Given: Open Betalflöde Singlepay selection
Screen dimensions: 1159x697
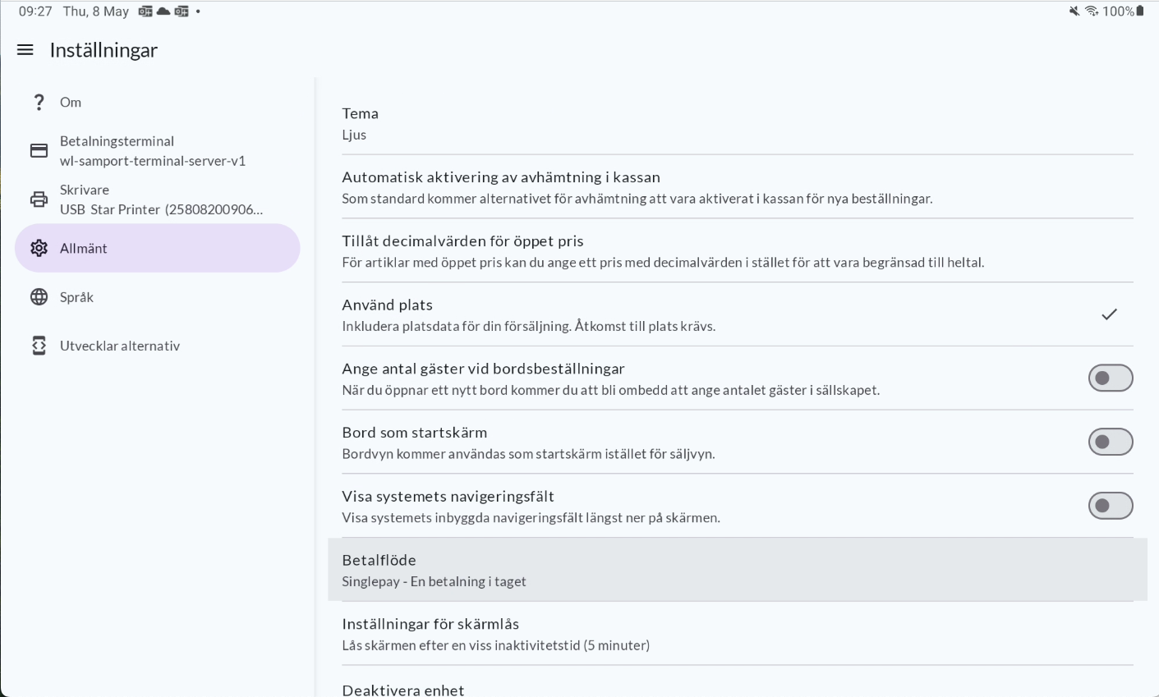Looking at the screenshot, I should pyautogui.click(x=738, y=570).
